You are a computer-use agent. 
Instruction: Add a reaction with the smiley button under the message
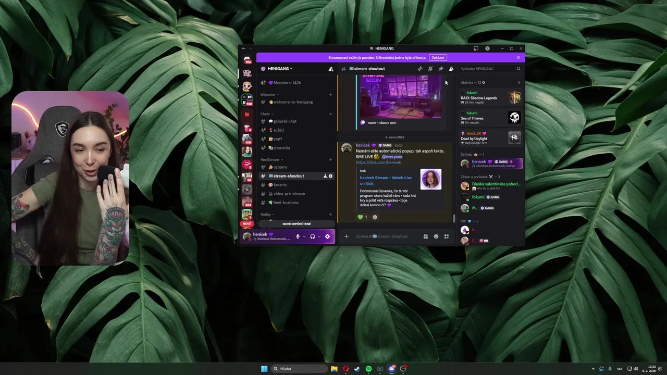pos(375,217)
